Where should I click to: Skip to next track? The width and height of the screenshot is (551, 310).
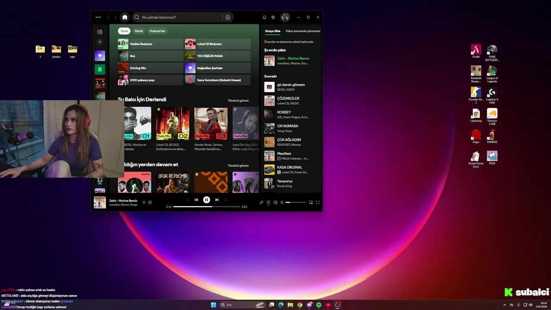tap(217, 200)
